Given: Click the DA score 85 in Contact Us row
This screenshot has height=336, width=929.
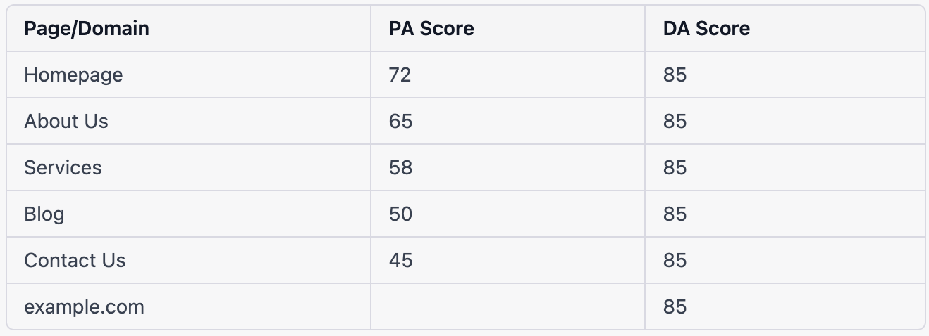Looking at the screenshot, I should coord(675,261).
